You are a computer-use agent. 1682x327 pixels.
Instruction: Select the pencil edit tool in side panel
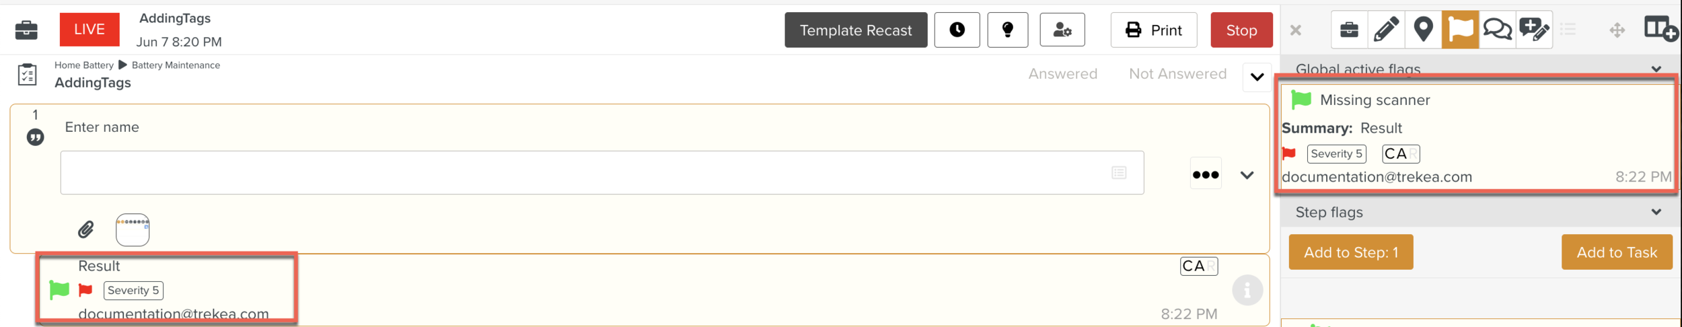(1386, 30)
